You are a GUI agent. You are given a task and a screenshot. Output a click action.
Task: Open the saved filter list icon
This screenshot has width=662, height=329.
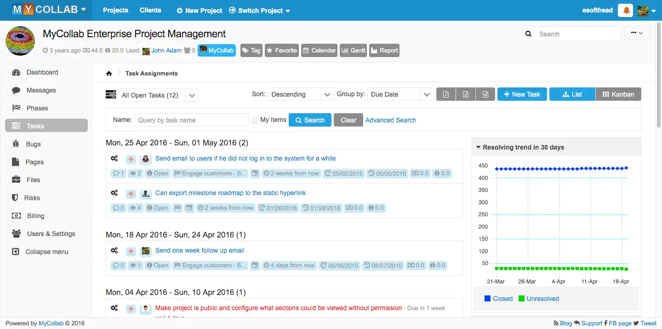pyautogui.click(x=111, y=94)
